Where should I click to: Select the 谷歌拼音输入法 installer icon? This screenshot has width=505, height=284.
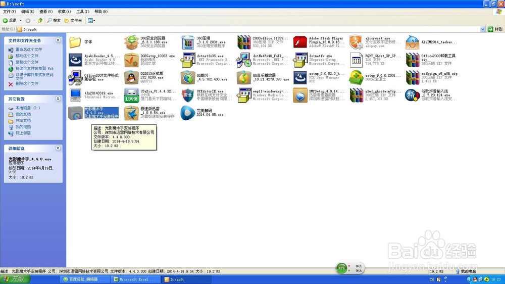(x=412, y=96)
